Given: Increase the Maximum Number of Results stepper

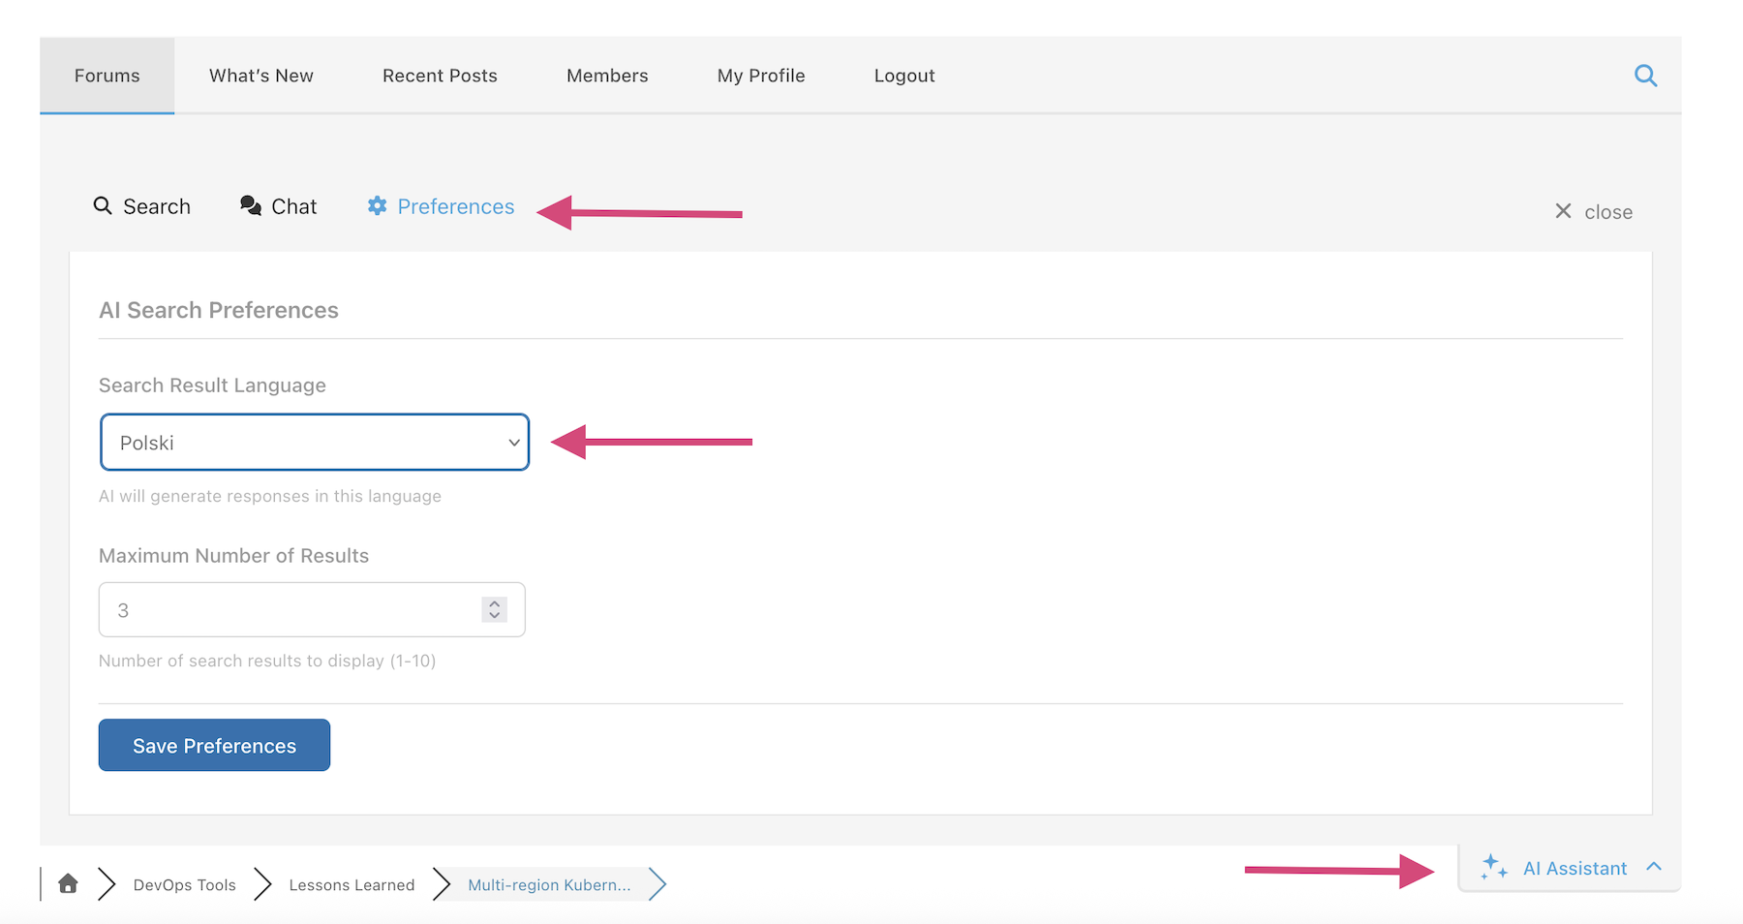Looking at the screenshot, I should coord(495,603).
